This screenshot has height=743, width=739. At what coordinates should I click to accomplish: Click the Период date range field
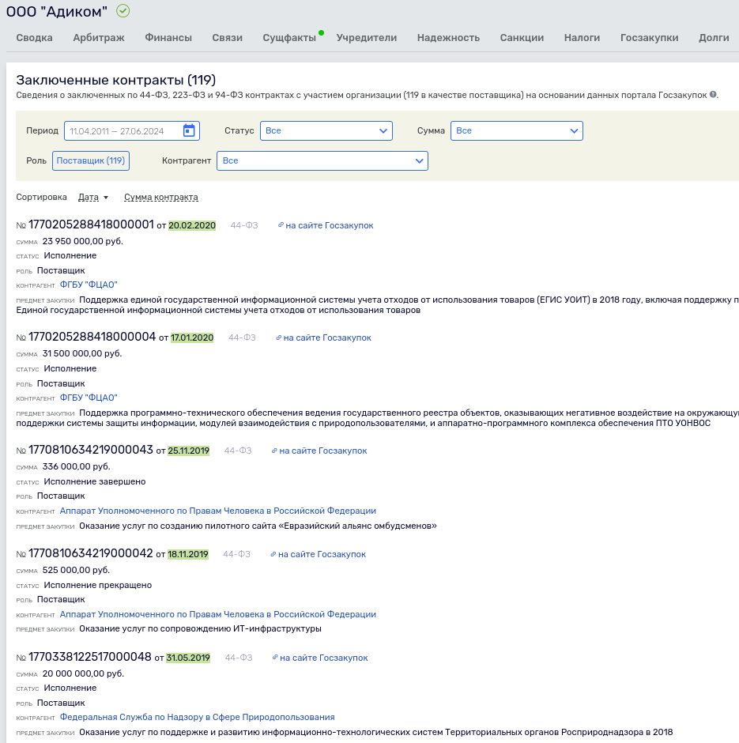click(132, 130)
